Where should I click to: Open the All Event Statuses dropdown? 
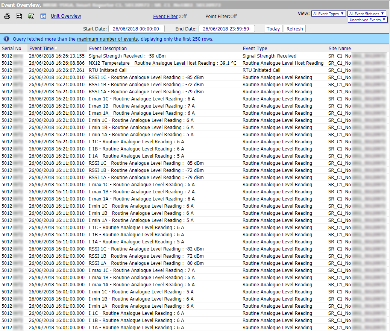pyautogui.click(x=367, y=14)
